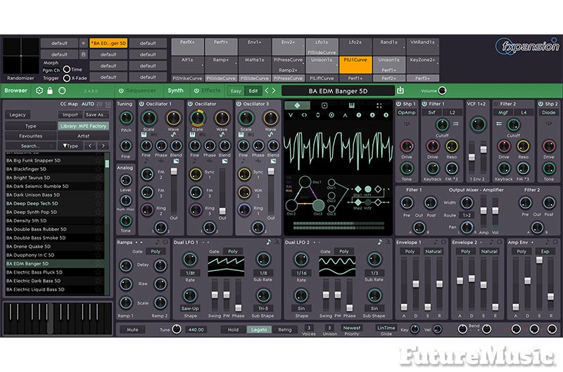Enable Filter 2 with its power button
563x372 pixels.
pos(496,104)
